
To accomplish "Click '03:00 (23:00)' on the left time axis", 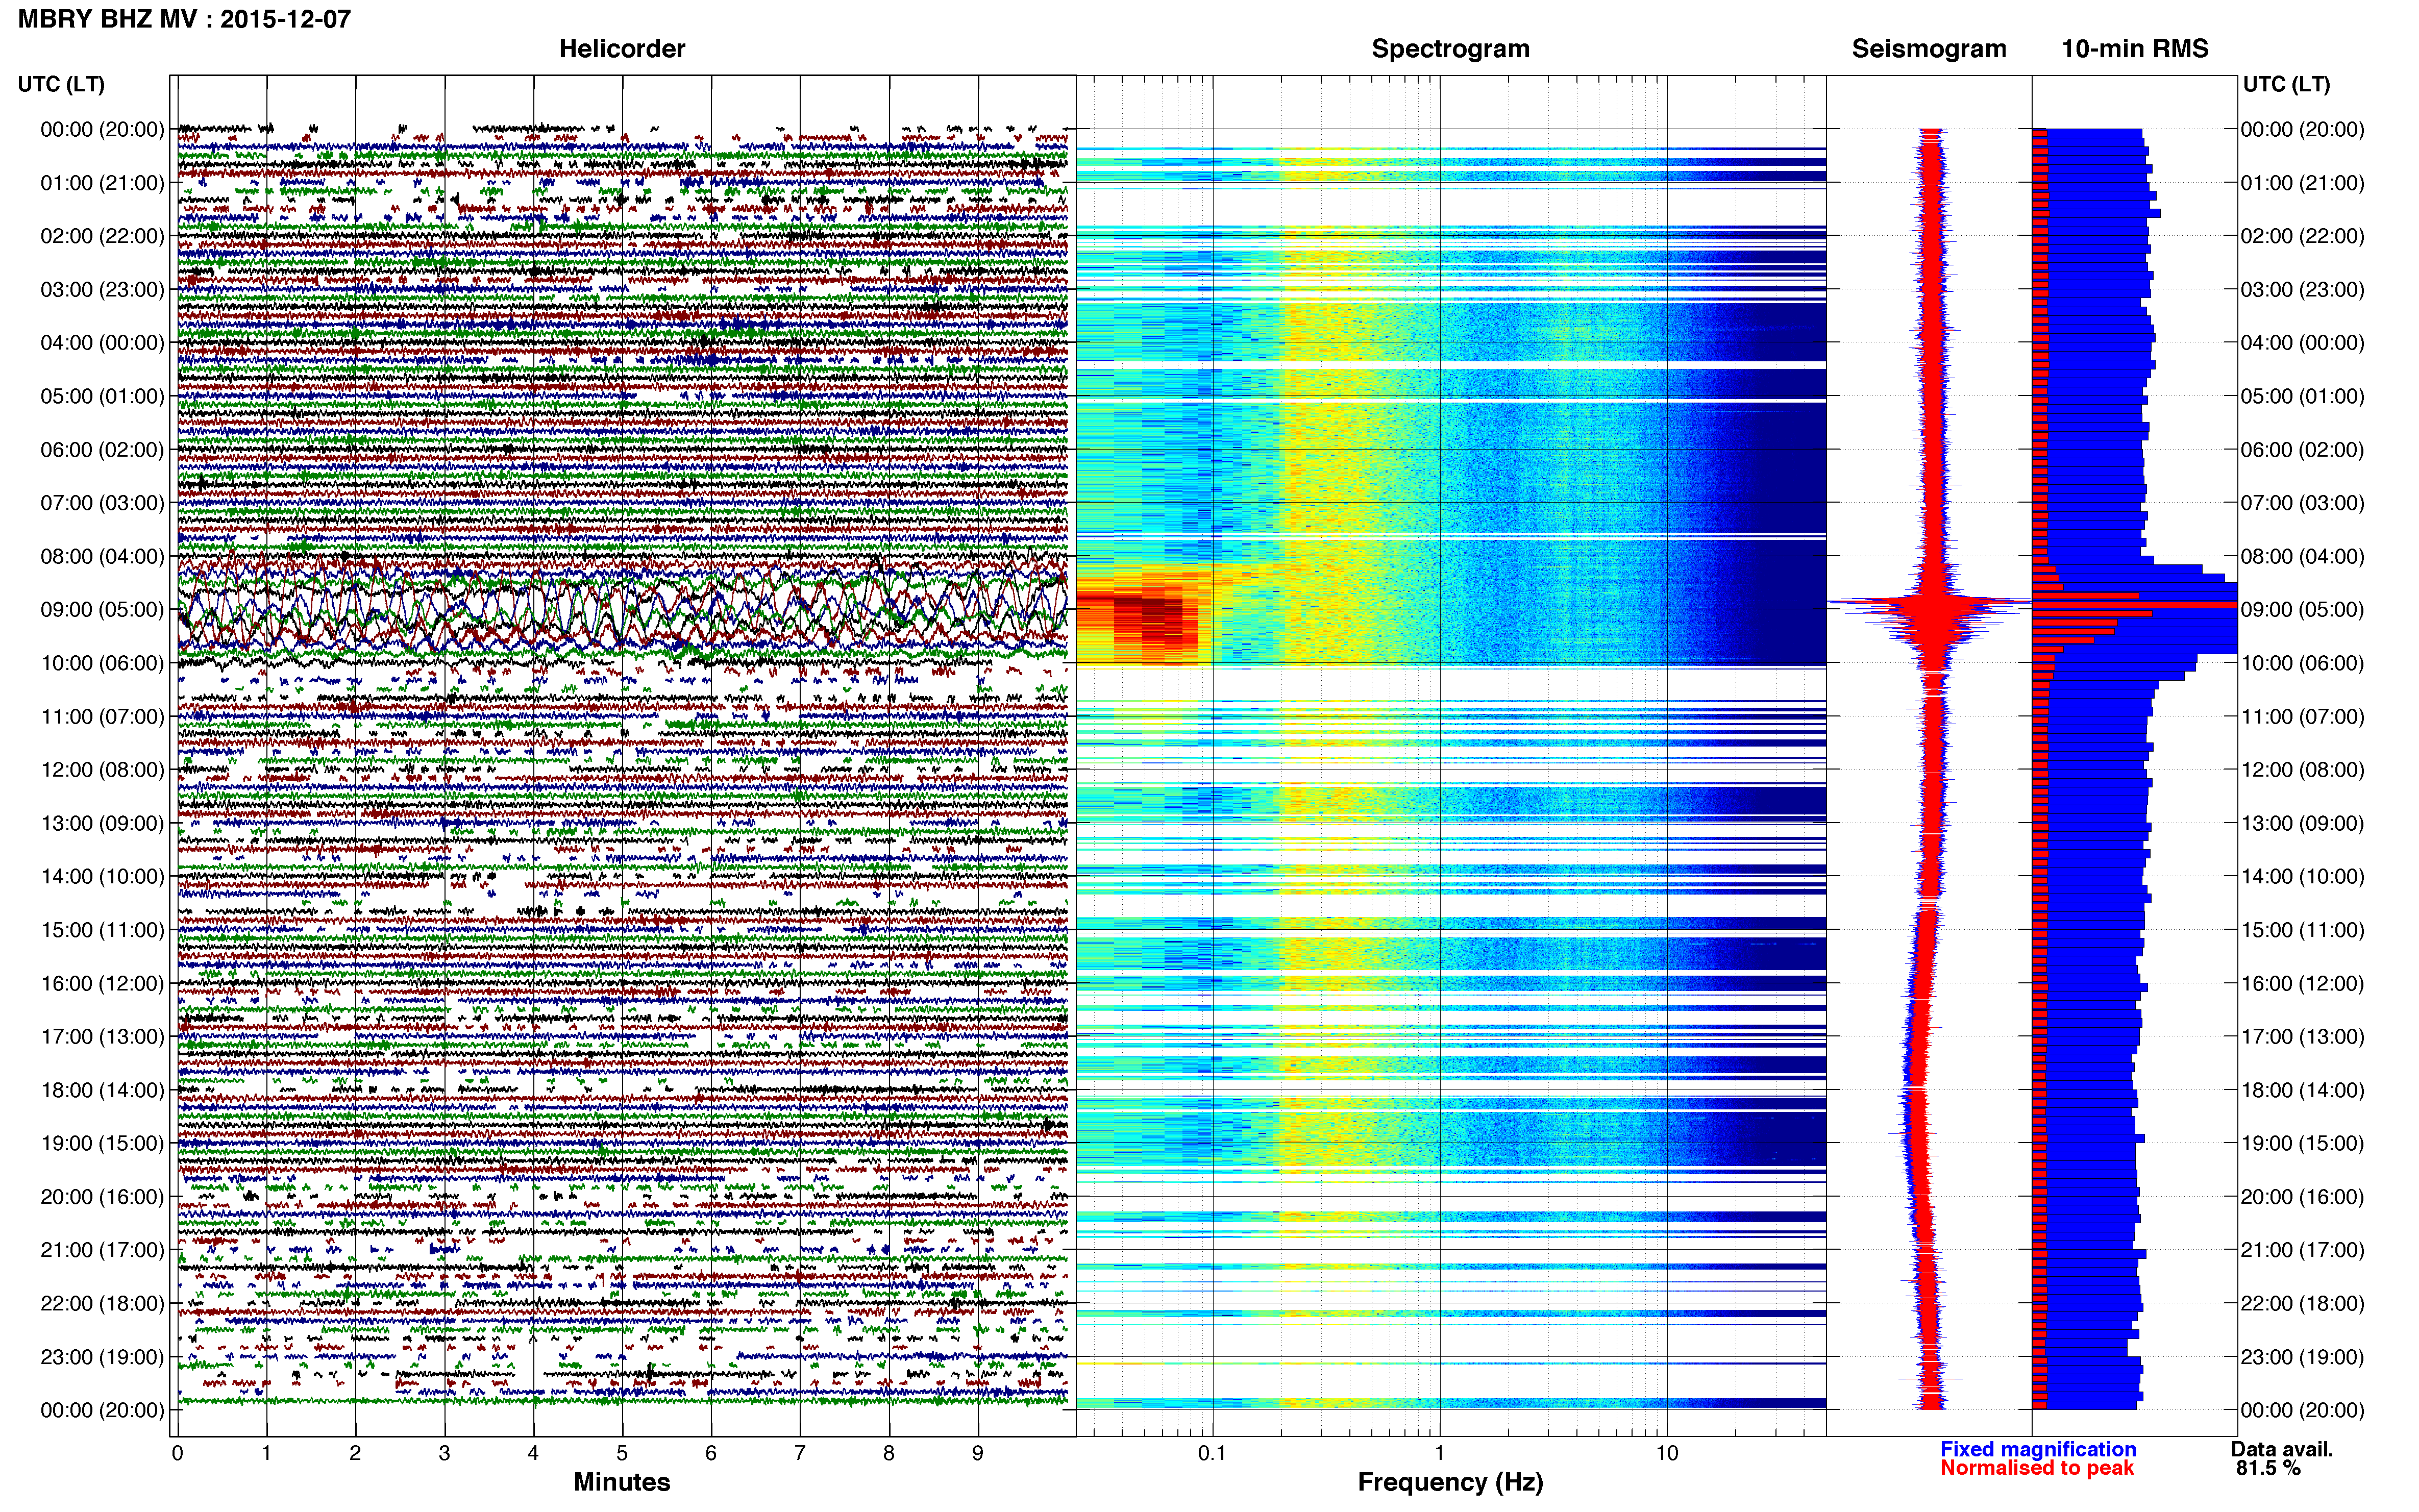I will 102,290.
